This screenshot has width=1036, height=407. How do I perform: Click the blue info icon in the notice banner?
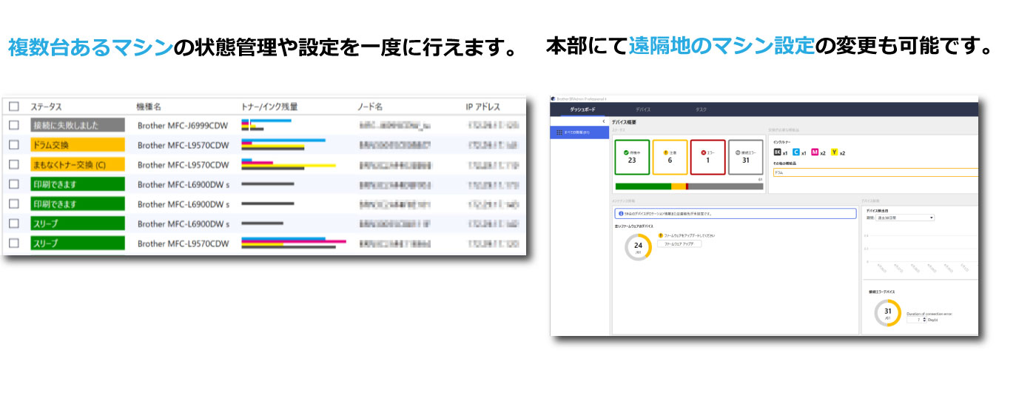click(x=621, y=213)
